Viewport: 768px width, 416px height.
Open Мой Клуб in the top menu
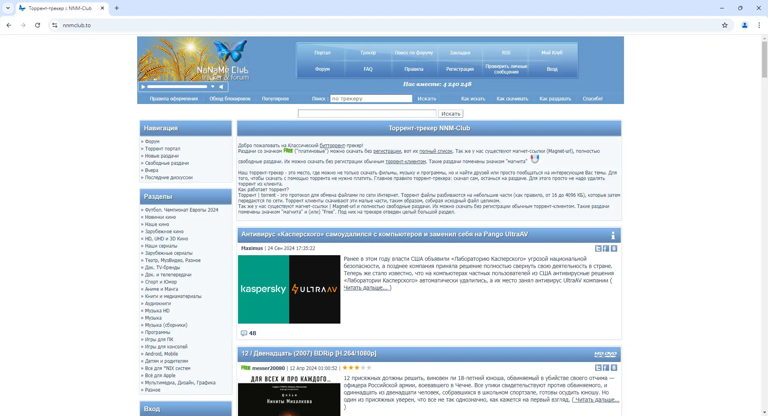click(552, 53)
